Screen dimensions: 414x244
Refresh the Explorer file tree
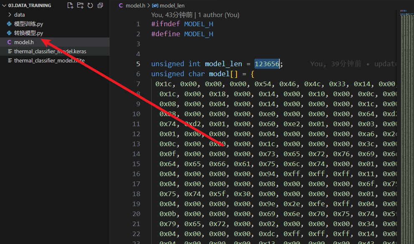(x=90, y=5)
